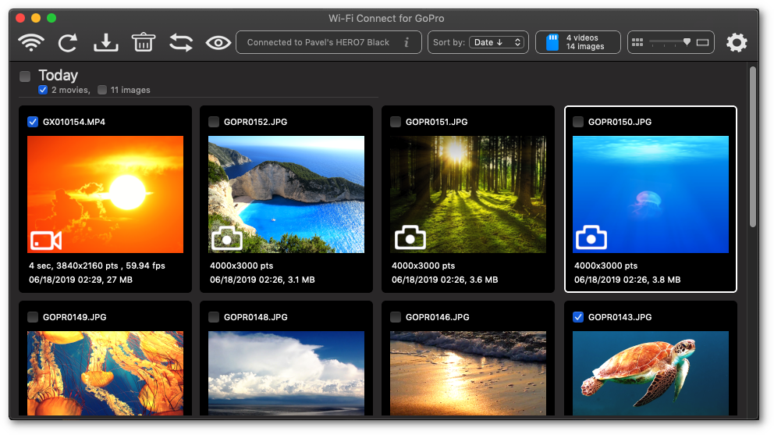Select the beach cove photo thumbnail
774x435 pixels.
286,194
